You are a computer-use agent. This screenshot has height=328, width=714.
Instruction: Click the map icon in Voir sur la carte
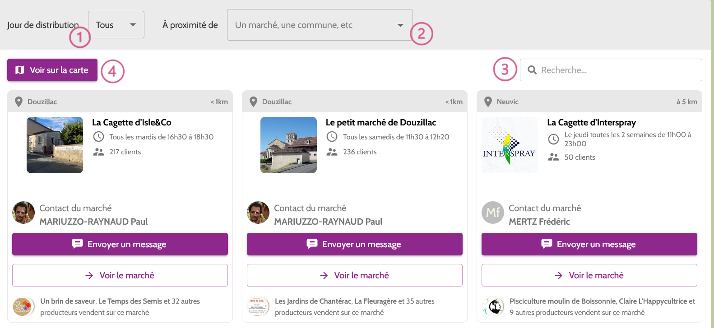coord(19,70)
